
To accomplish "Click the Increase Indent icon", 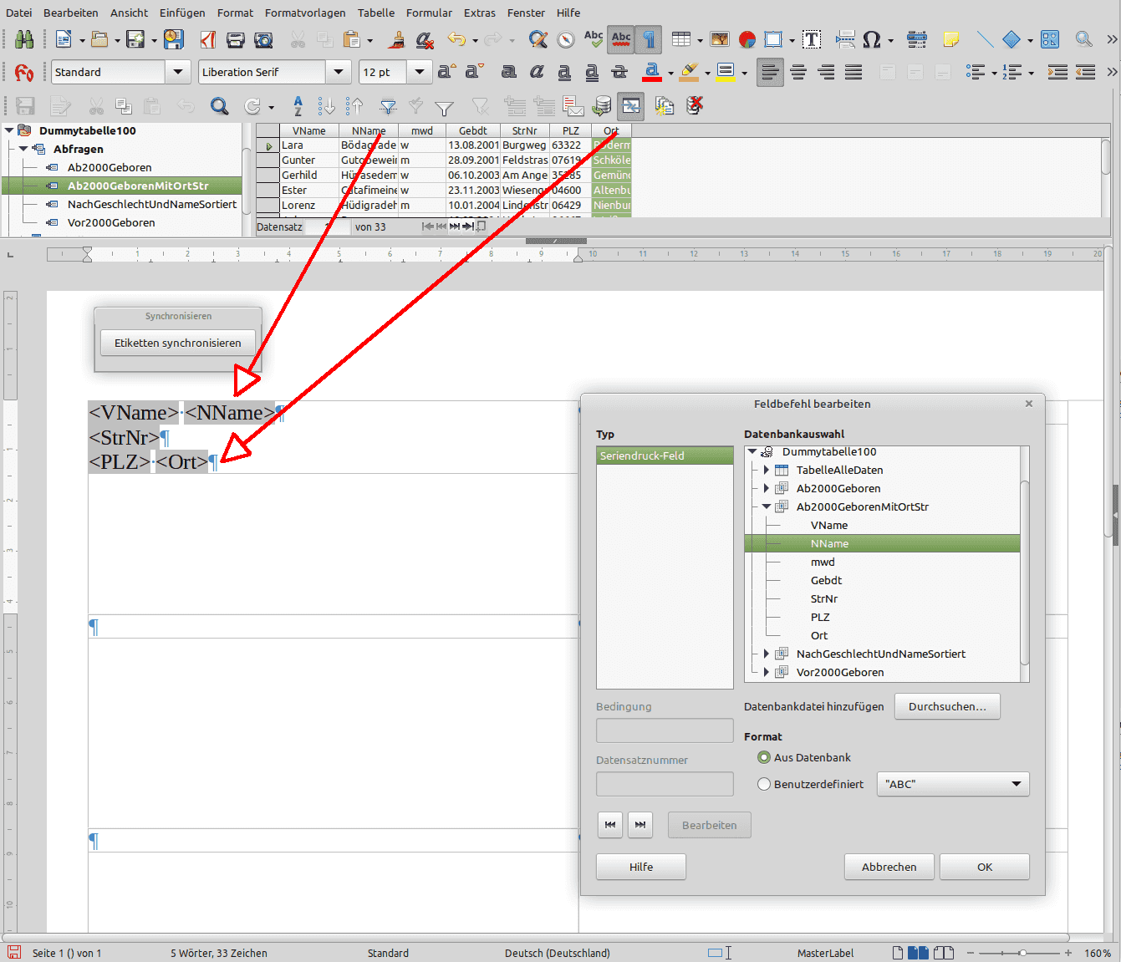I will pos(1057,72).
